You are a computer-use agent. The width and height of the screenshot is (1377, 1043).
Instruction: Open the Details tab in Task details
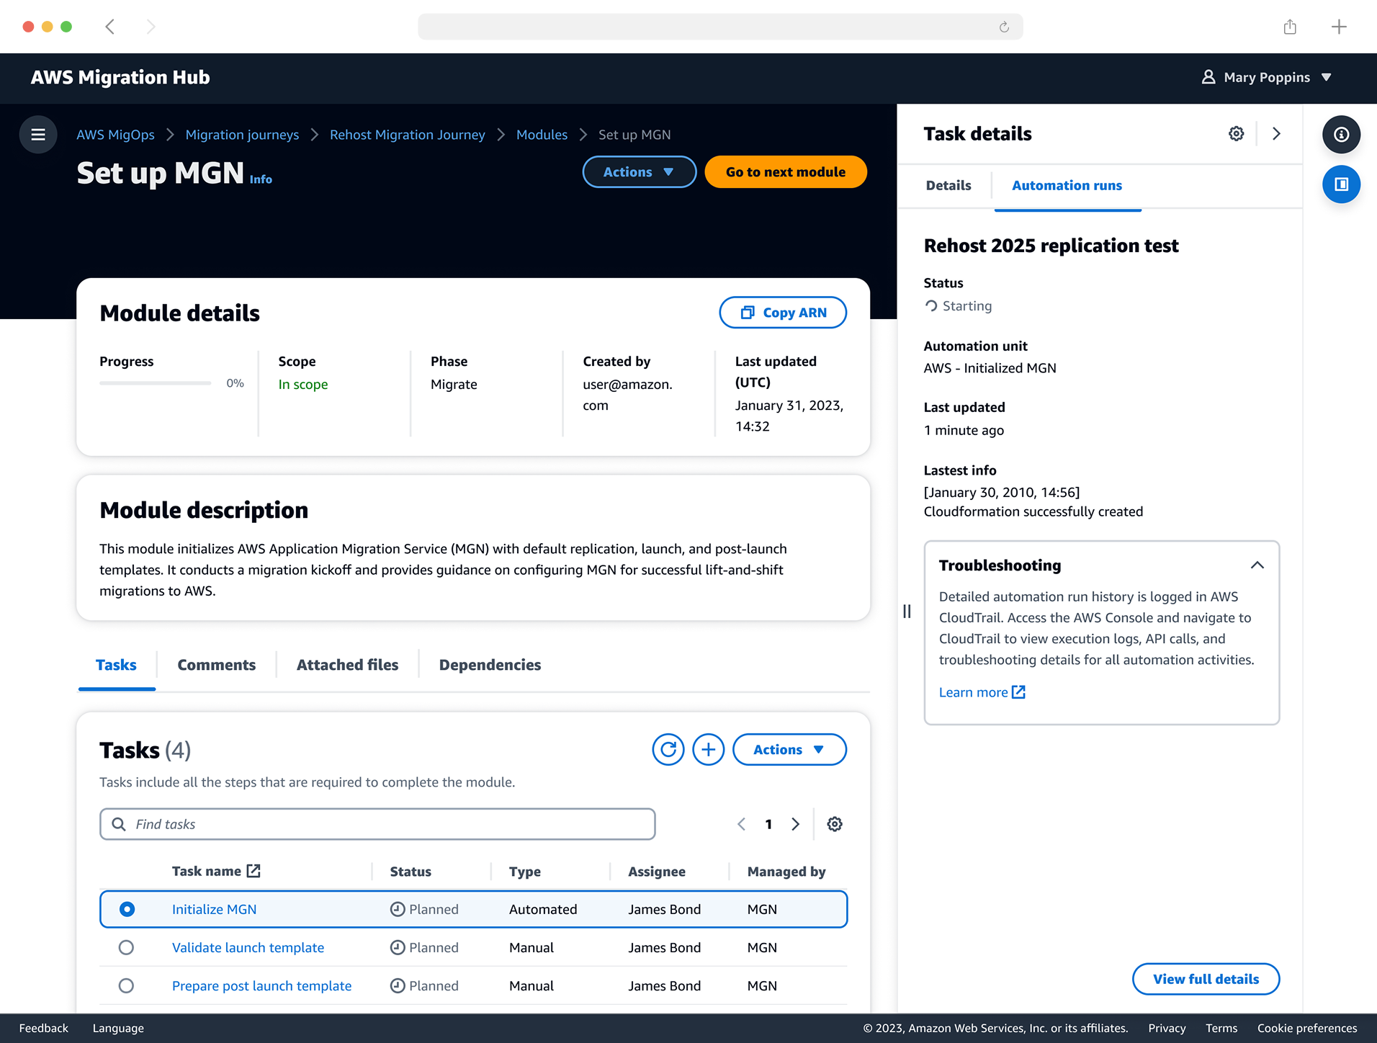point(948,185)
